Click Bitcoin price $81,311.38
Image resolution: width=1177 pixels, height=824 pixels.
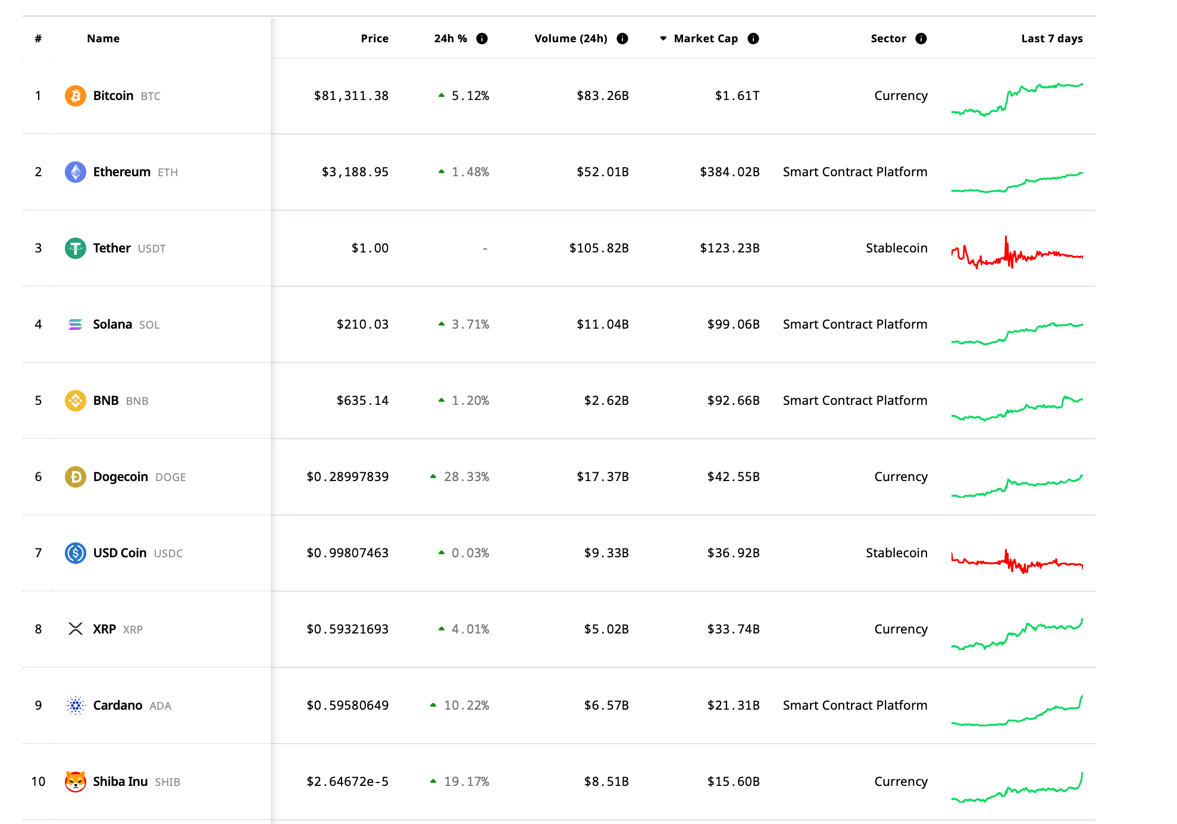[351, 96]
